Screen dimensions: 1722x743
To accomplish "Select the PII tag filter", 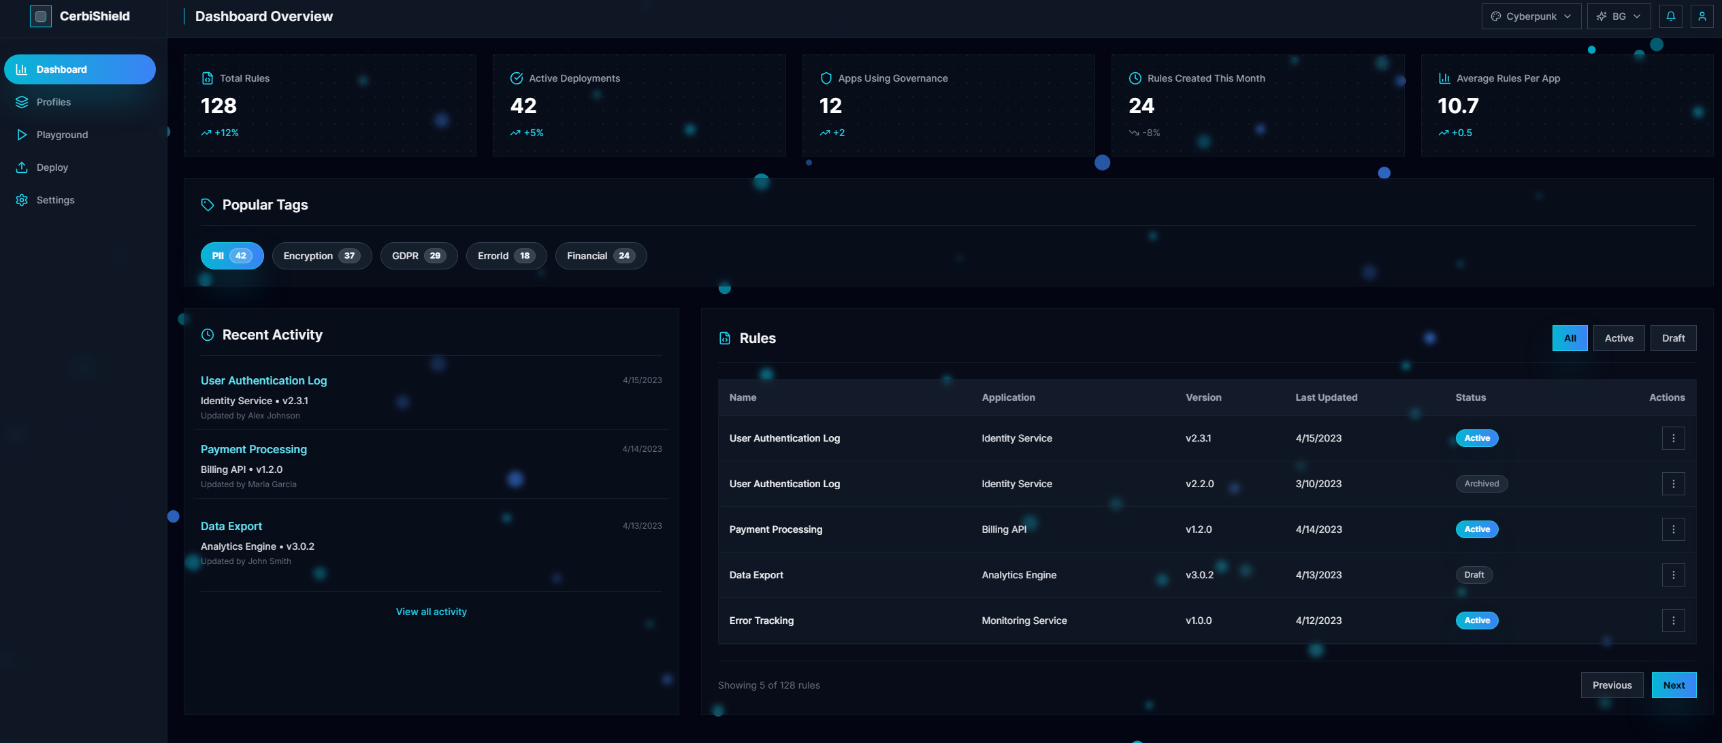I will [231, 255].
